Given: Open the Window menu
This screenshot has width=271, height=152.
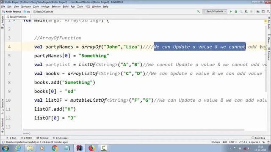Looking at the screenshot, I should (96, 7).
